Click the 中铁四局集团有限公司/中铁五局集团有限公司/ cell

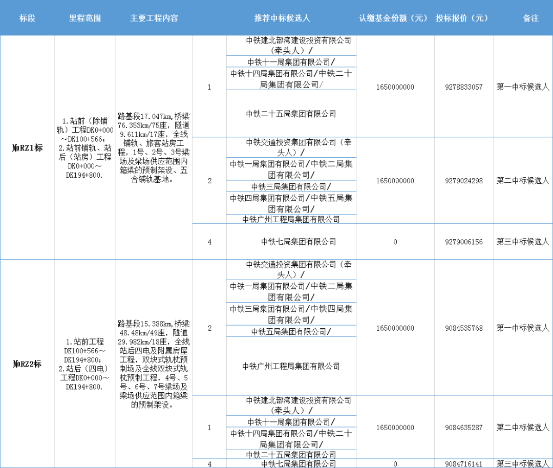(291, 203)
